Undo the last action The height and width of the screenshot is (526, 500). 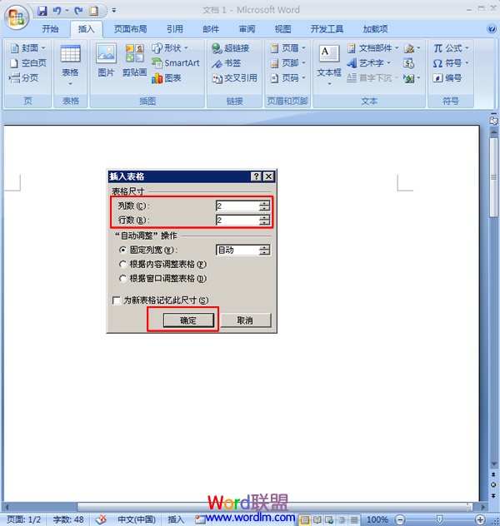tap(57, 11)
